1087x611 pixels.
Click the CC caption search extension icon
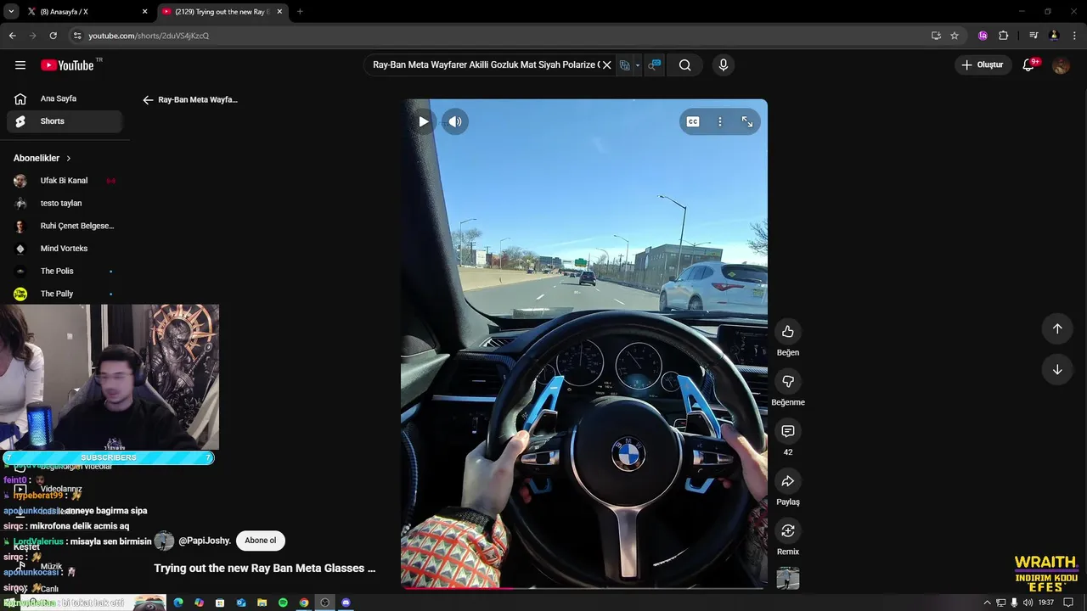(x=655, y=65)
